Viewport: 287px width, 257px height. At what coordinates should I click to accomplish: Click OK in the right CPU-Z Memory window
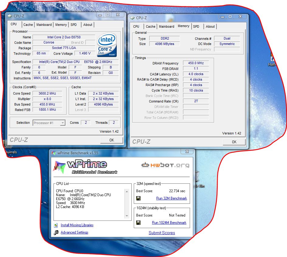(234, 142)
